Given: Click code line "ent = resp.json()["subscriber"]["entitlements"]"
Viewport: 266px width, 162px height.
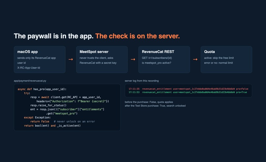Looking at the screenshot, I should [67, 110].
